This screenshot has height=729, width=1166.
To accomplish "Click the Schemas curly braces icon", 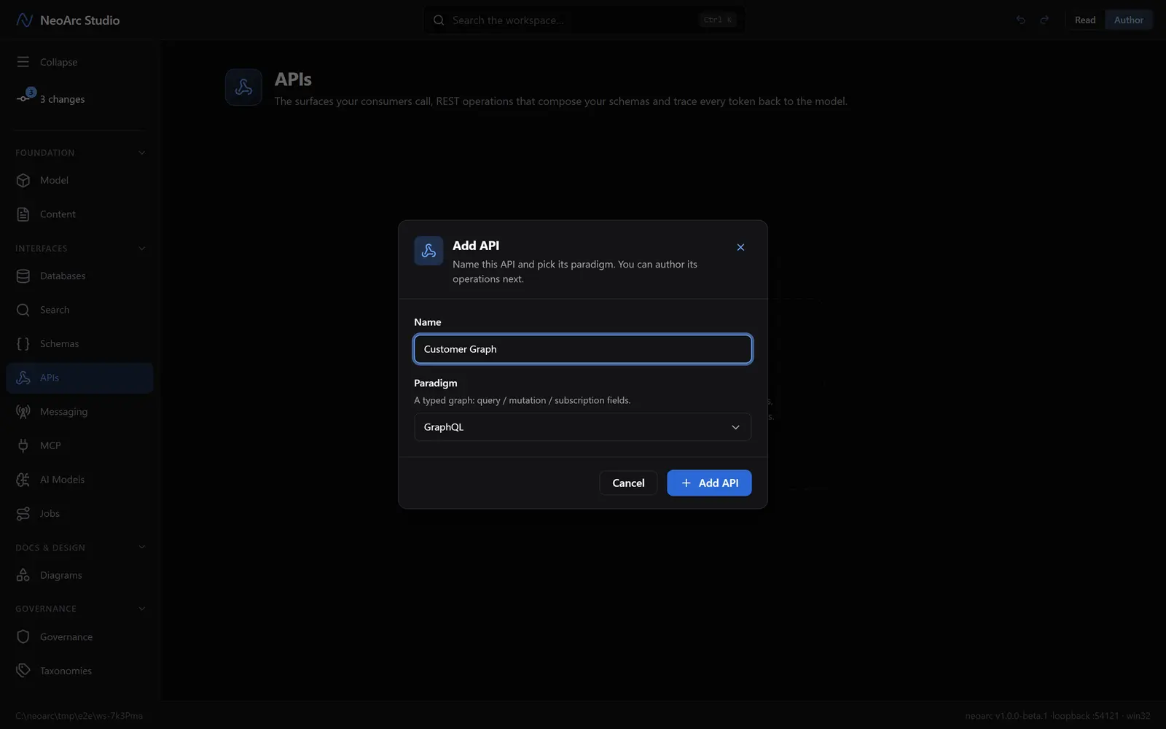I will [x=23, y=344].
